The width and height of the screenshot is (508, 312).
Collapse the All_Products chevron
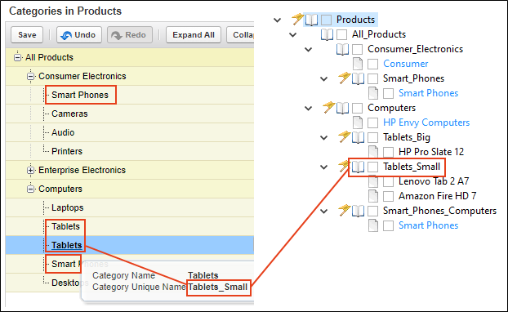293,34
